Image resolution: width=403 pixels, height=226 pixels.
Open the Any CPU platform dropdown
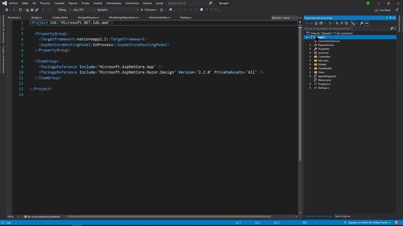point(84,10)
